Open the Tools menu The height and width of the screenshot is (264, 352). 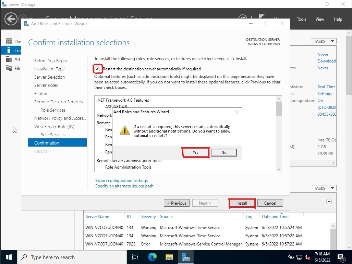[x=301, y=19]
